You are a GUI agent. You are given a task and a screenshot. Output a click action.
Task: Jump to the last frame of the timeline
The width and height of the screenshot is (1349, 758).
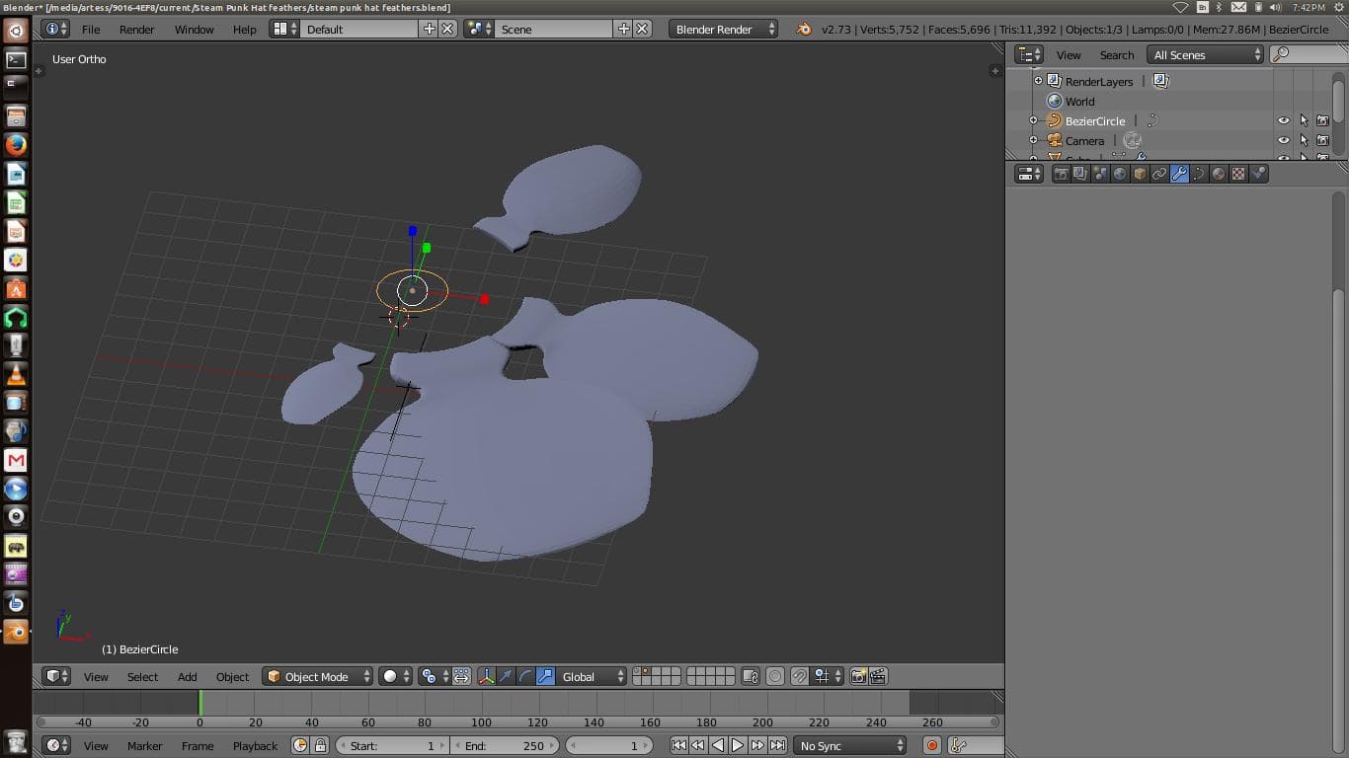click(778, 745)
